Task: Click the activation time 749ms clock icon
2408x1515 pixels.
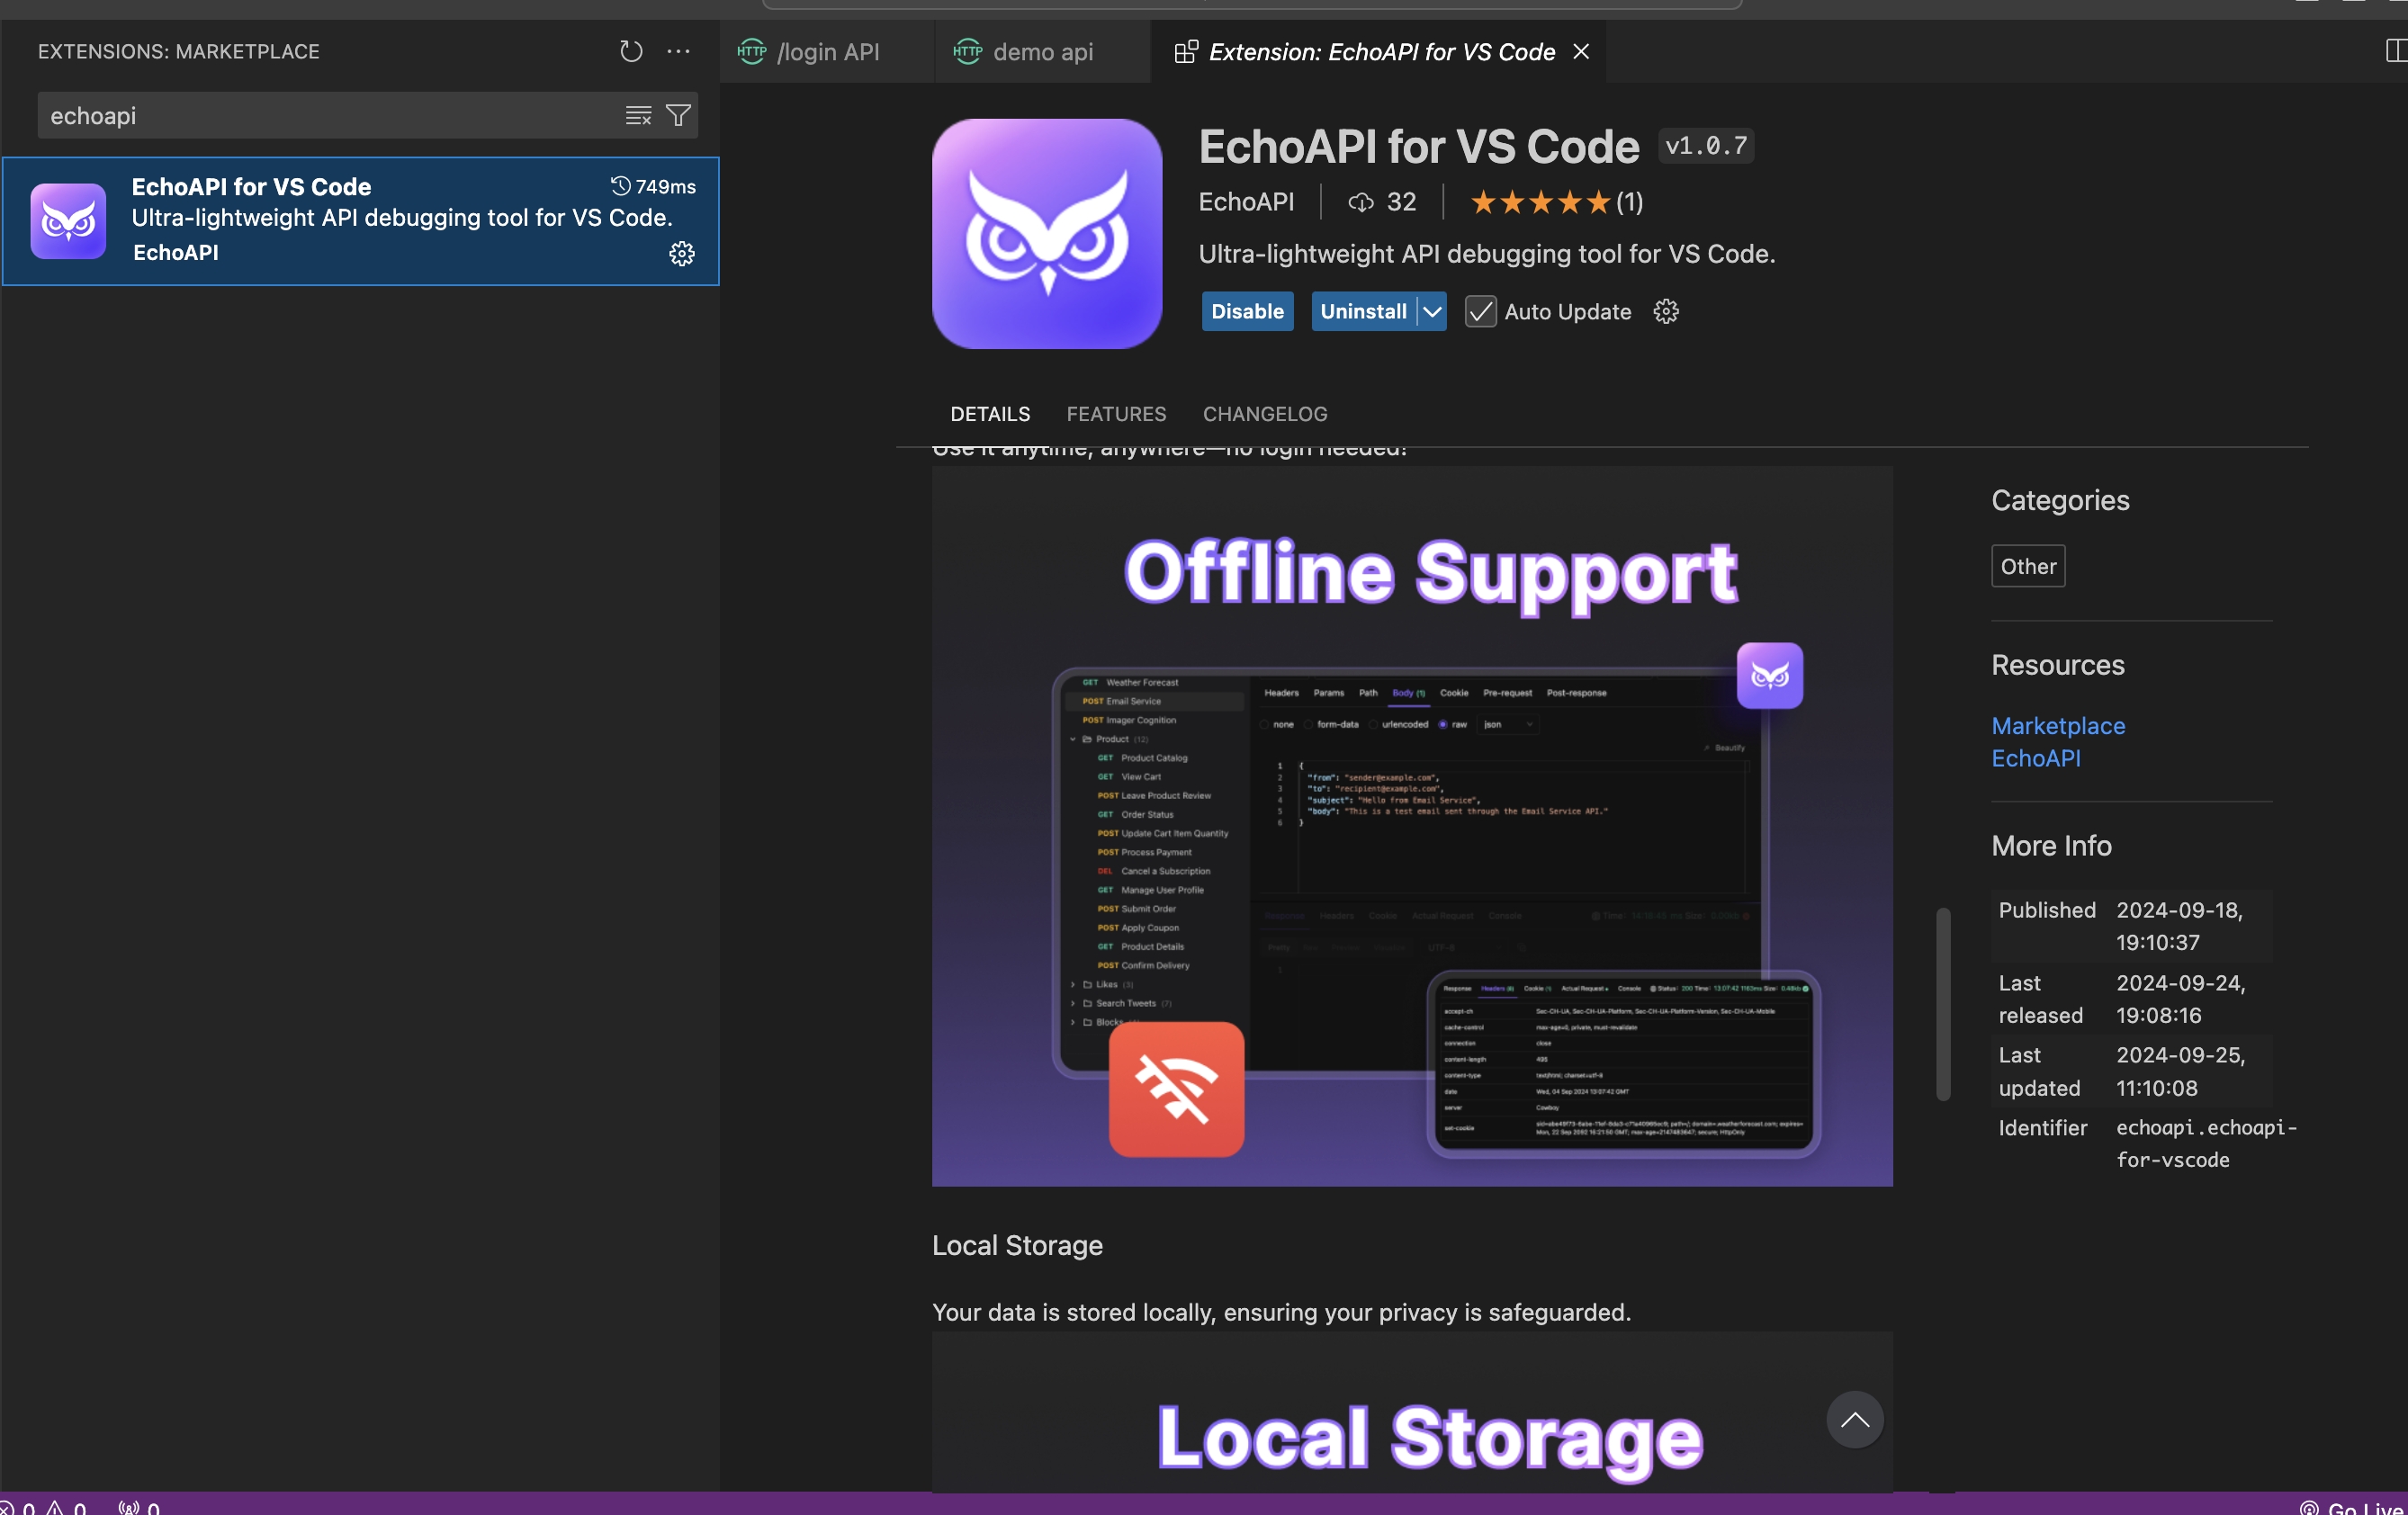Action: (620, 186)
